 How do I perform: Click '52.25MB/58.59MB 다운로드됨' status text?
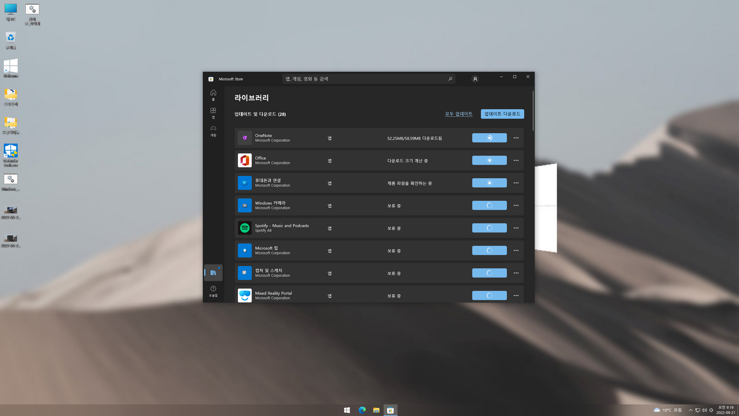tap(414, 138)
